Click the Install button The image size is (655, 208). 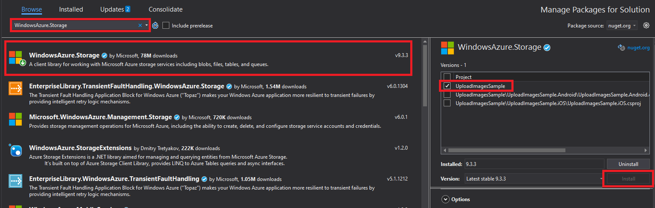click(x=628, y=179)
